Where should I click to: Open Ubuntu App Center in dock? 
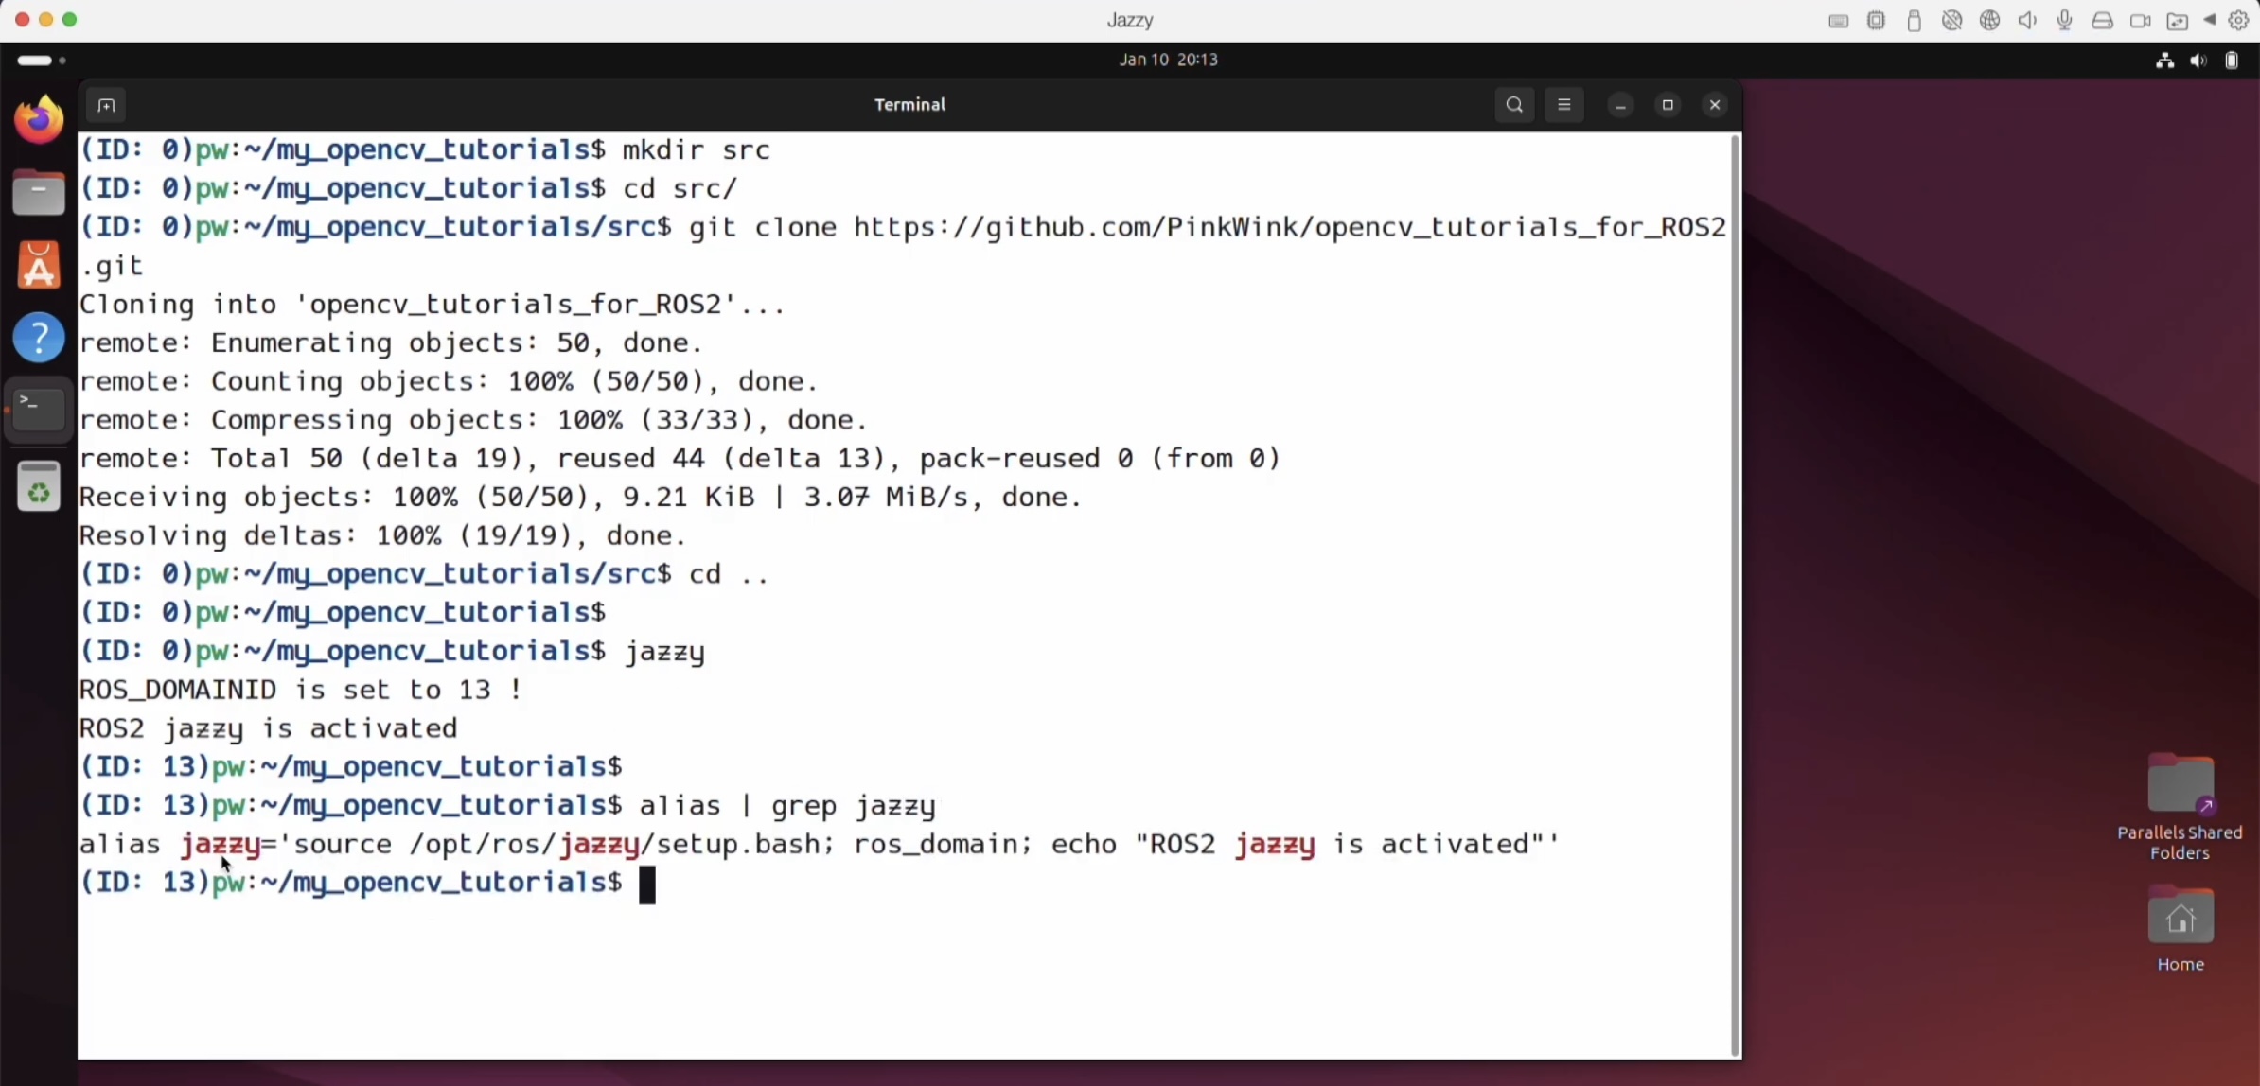(39, 266)
